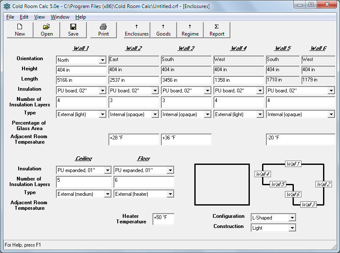Click the Wall 1 Length field showing 5166 in
The image size is (340, 253).
[x=81, y=80]
